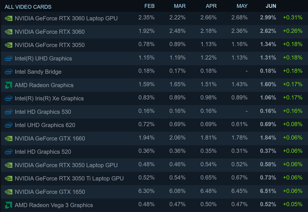
Task: Click NVIDIA icon beside GeForce GTX 1660
Action: tap(8, 138)
